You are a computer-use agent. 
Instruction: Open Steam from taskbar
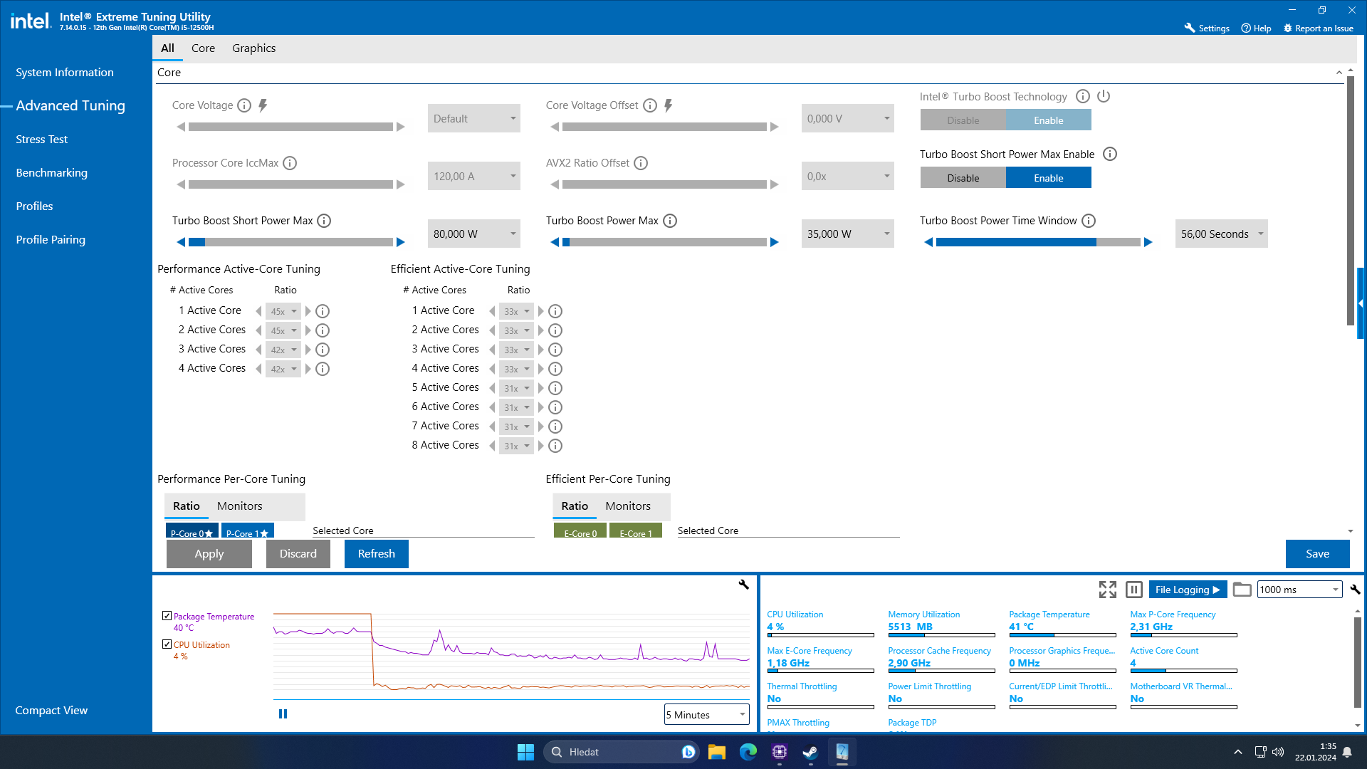click(810, 752)
